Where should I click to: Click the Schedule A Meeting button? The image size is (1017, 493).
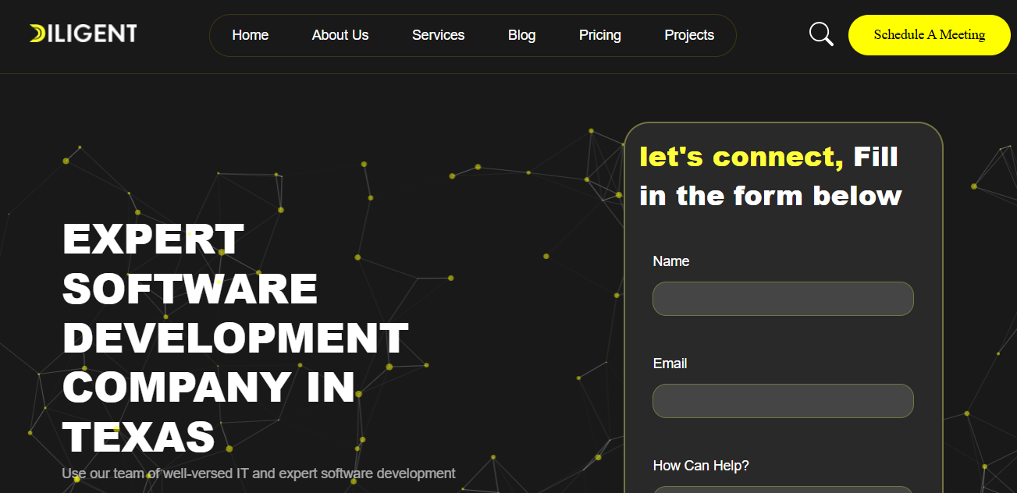(929, 34)
